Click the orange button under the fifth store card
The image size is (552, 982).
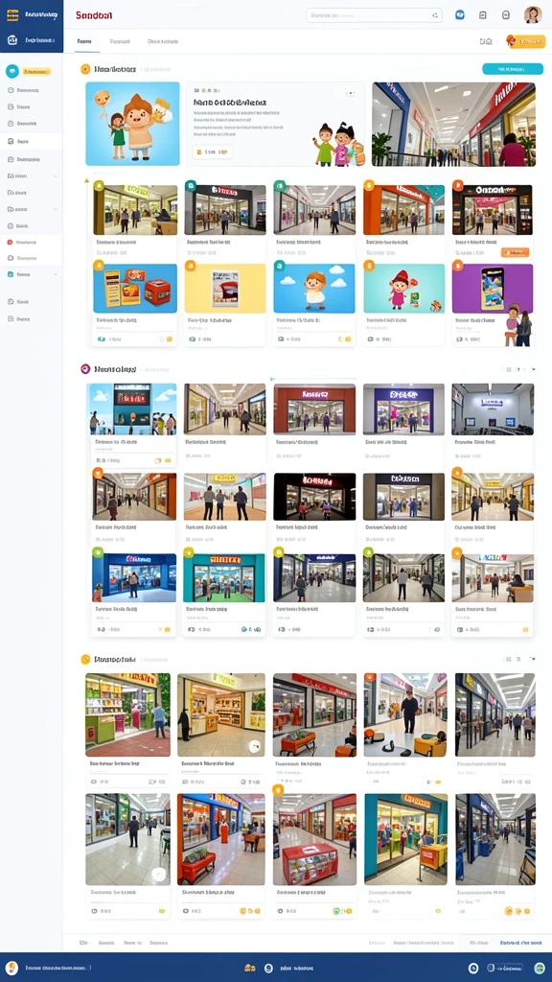coord(515,252)
